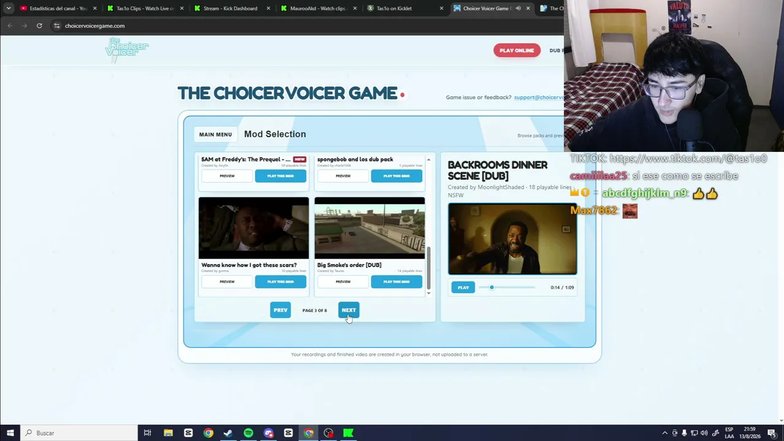The height and width of the screenshot is (441, 784).
Task: Close the Tas1o on Kicklet tab
Action: pyautogui.click(x=442, y=9)
